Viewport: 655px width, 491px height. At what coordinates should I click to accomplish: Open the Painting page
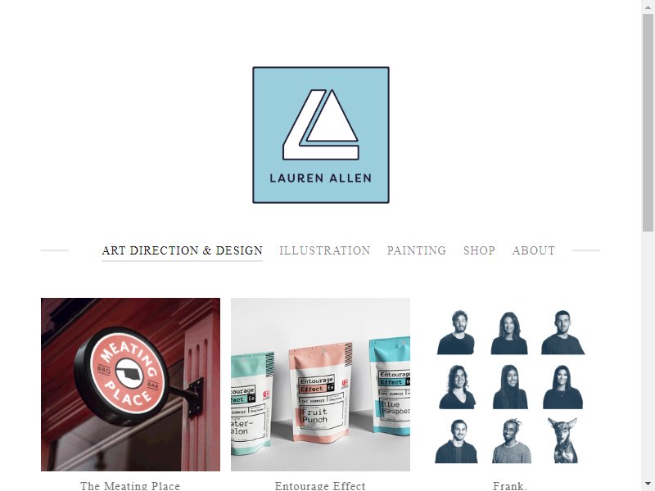coord(417,250)
